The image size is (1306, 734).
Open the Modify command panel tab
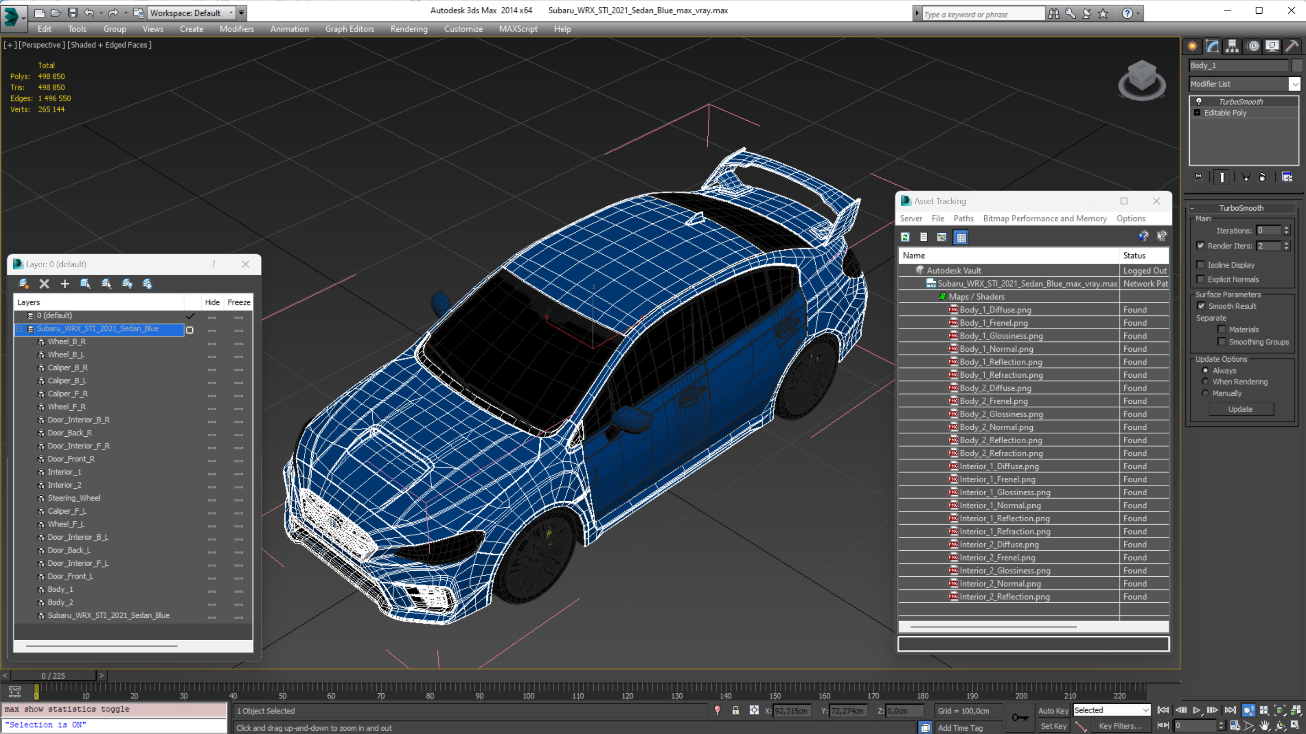coord(1212,46)
